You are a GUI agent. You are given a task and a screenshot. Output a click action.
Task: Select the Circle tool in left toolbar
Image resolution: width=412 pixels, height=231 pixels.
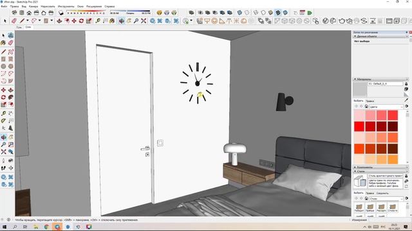click(3, 66)
